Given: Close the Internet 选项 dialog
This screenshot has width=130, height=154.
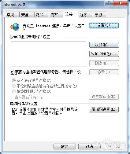Looking at the screenshot, I should coord(121,3).
